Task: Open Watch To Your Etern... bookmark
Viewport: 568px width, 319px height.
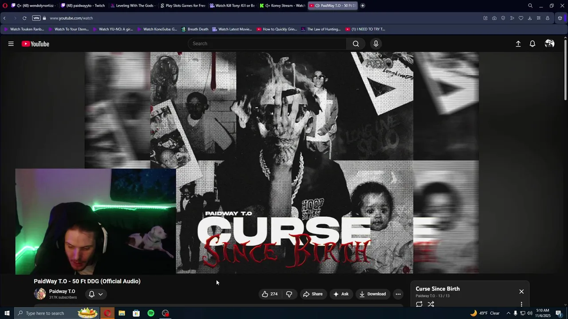Action: coord(68,29)
